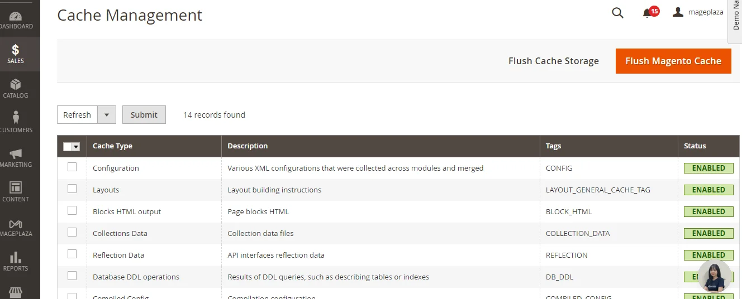Open the select-all checkbox dropdown arrow
The image size is (742, 299).
coord(76,147)
